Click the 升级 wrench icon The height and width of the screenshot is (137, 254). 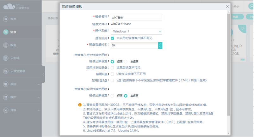point(5,110)
